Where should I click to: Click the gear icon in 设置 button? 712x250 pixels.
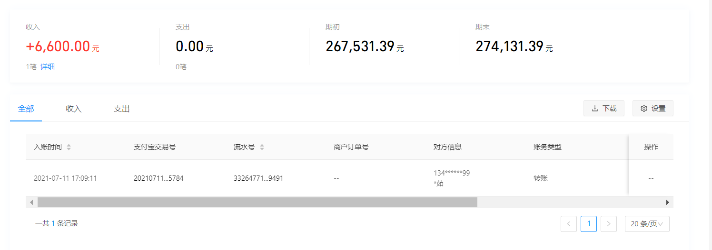point(644,109)
